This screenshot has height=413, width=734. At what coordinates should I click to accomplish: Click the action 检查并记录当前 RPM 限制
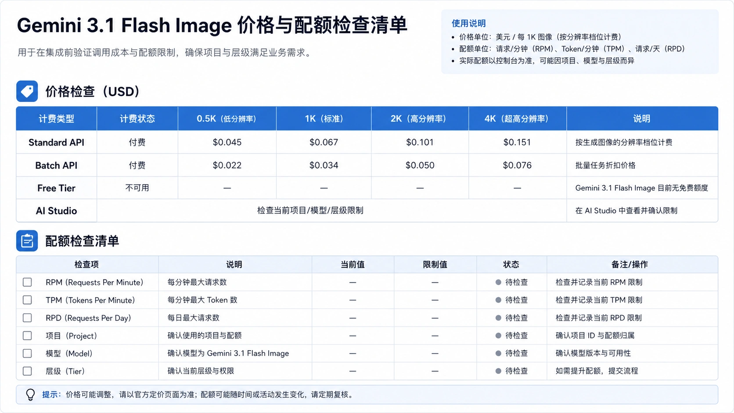coord(599,282)
